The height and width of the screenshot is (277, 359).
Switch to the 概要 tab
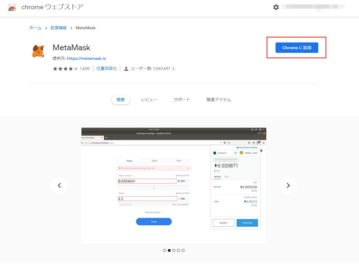pos(121,100)
